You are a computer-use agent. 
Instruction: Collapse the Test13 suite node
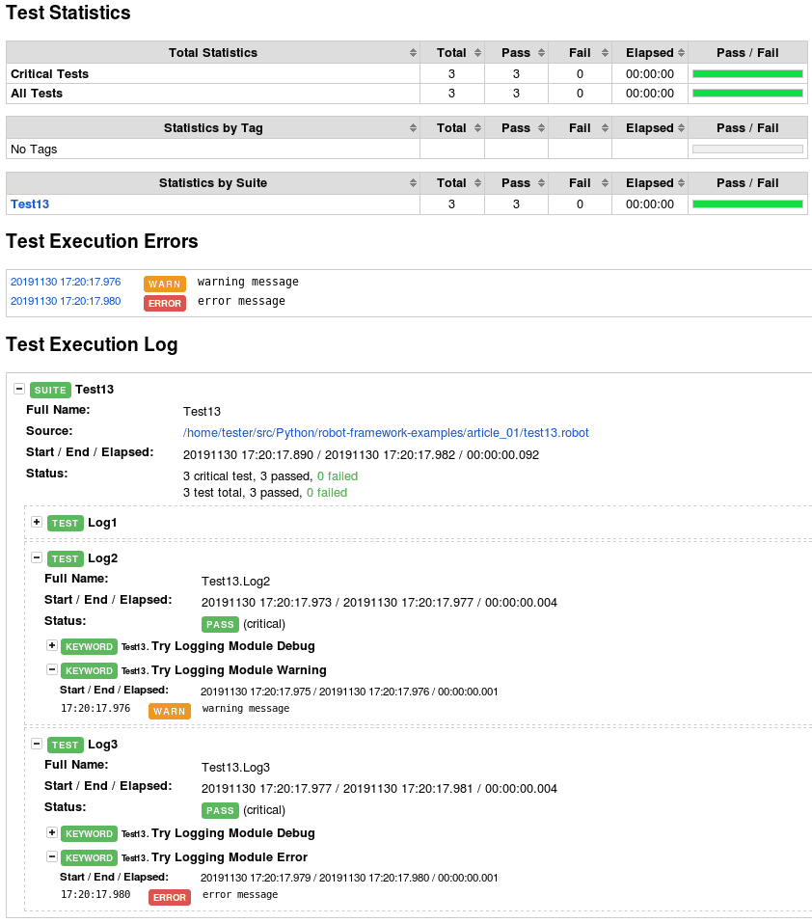(19, 389)
